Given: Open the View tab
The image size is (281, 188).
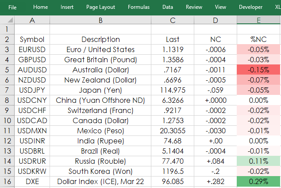Looking at the screenshot, I should click(220, 7).
